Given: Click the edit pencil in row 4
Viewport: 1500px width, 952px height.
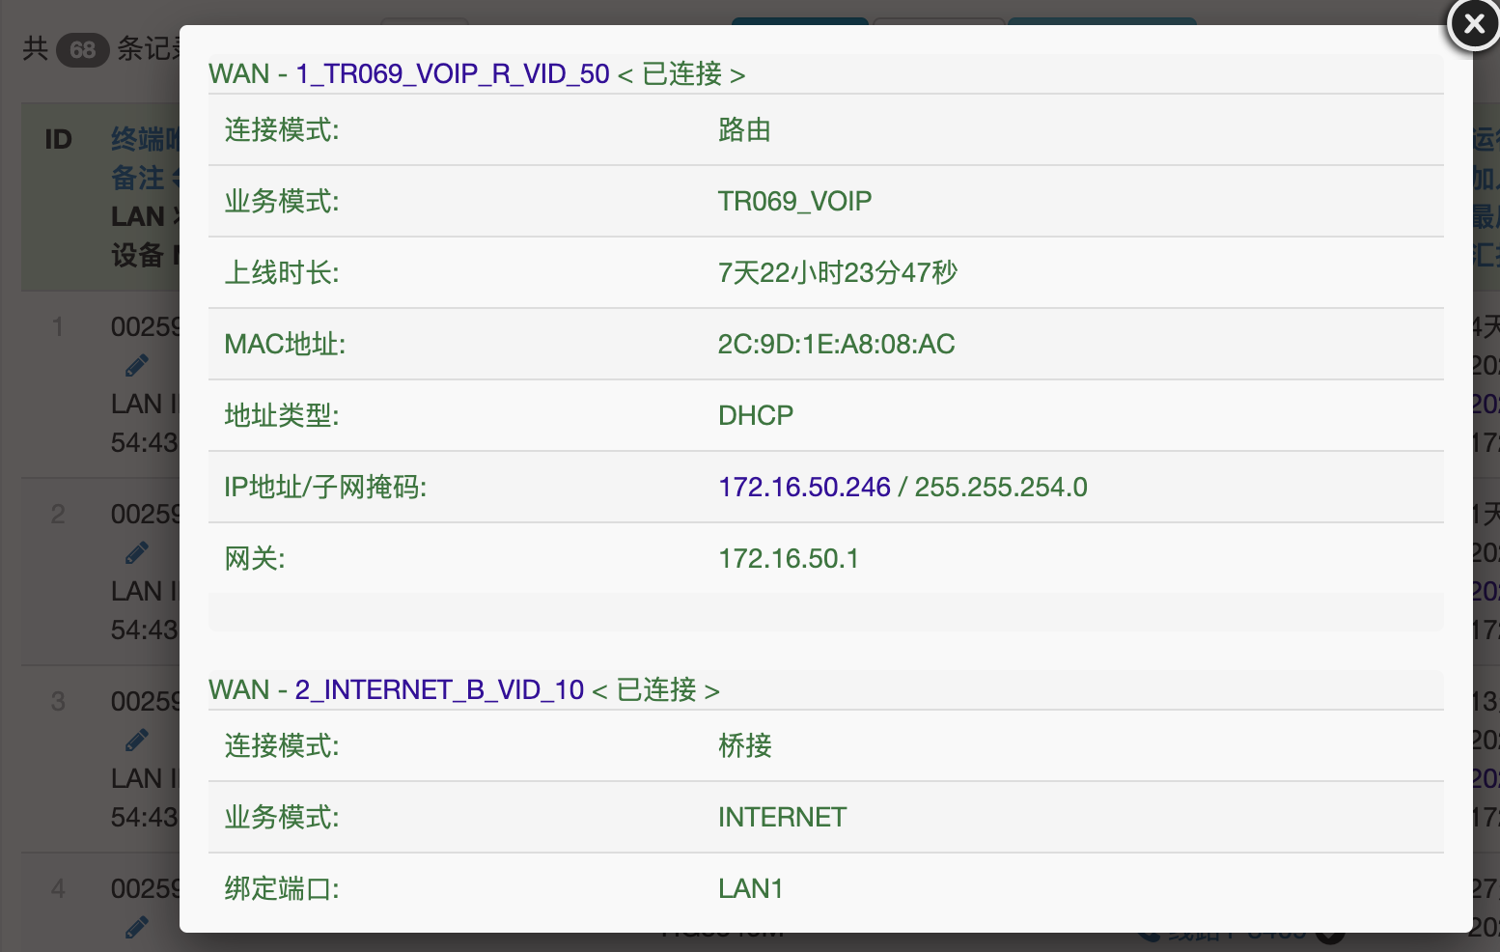Looking at the screenshot, I should (x=137, y=927).
